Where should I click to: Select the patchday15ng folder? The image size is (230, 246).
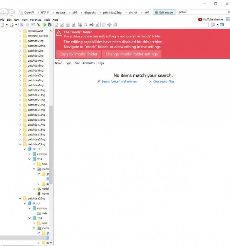click(36, 115)
